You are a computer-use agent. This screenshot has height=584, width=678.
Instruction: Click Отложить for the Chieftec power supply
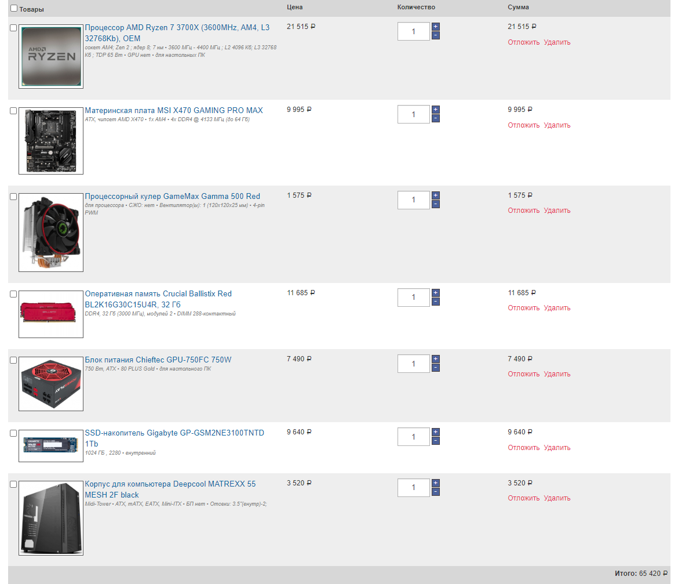point(524,373)
